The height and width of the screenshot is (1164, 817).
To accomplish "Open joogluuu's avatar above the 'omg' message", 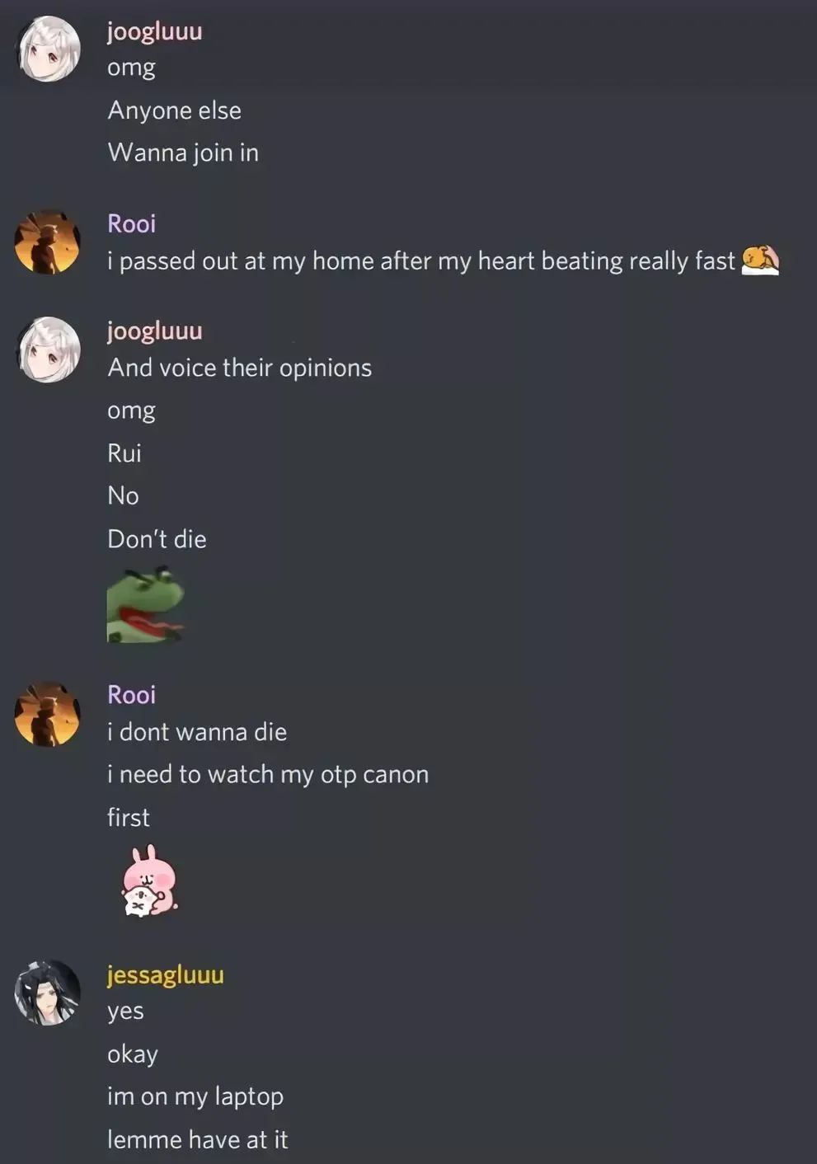I will (x=49, y=49).
